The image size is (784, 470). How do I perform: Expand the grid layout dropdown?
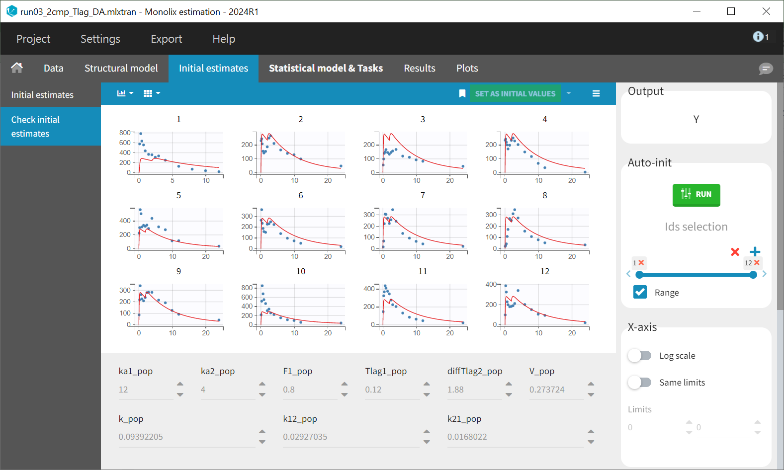coord(152,93)
